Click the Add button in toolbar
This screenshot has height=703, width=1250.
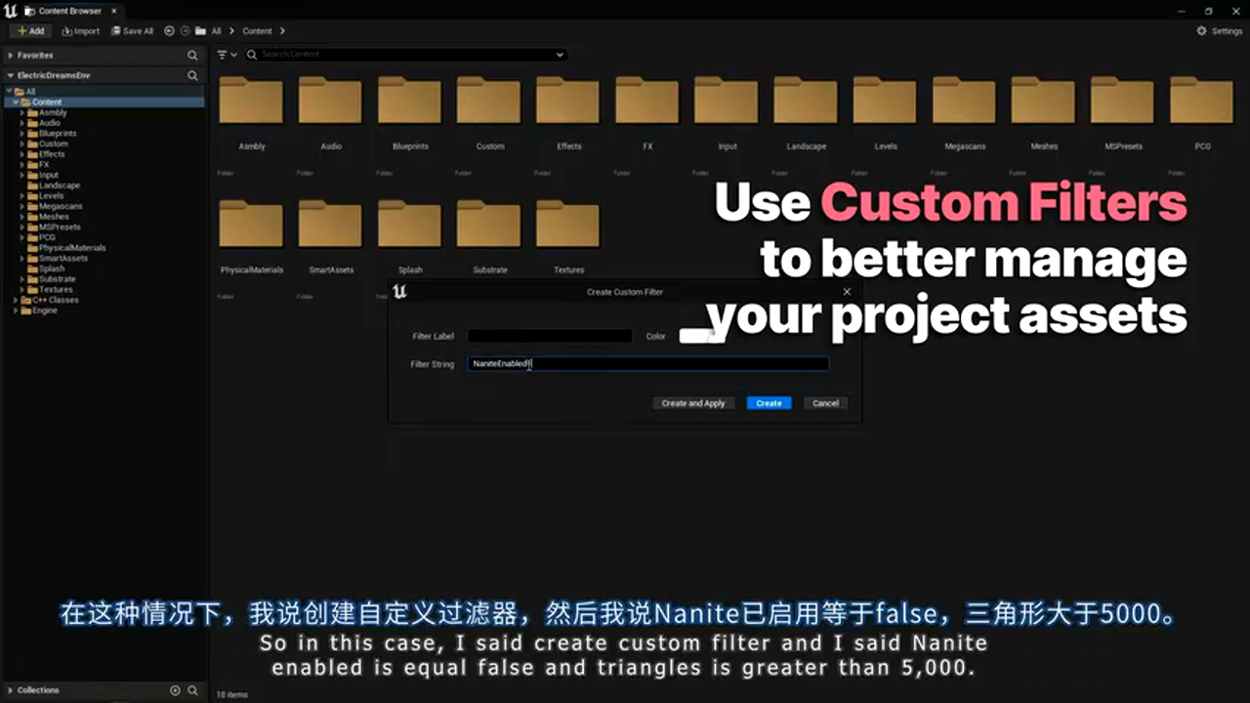[30, 31]
